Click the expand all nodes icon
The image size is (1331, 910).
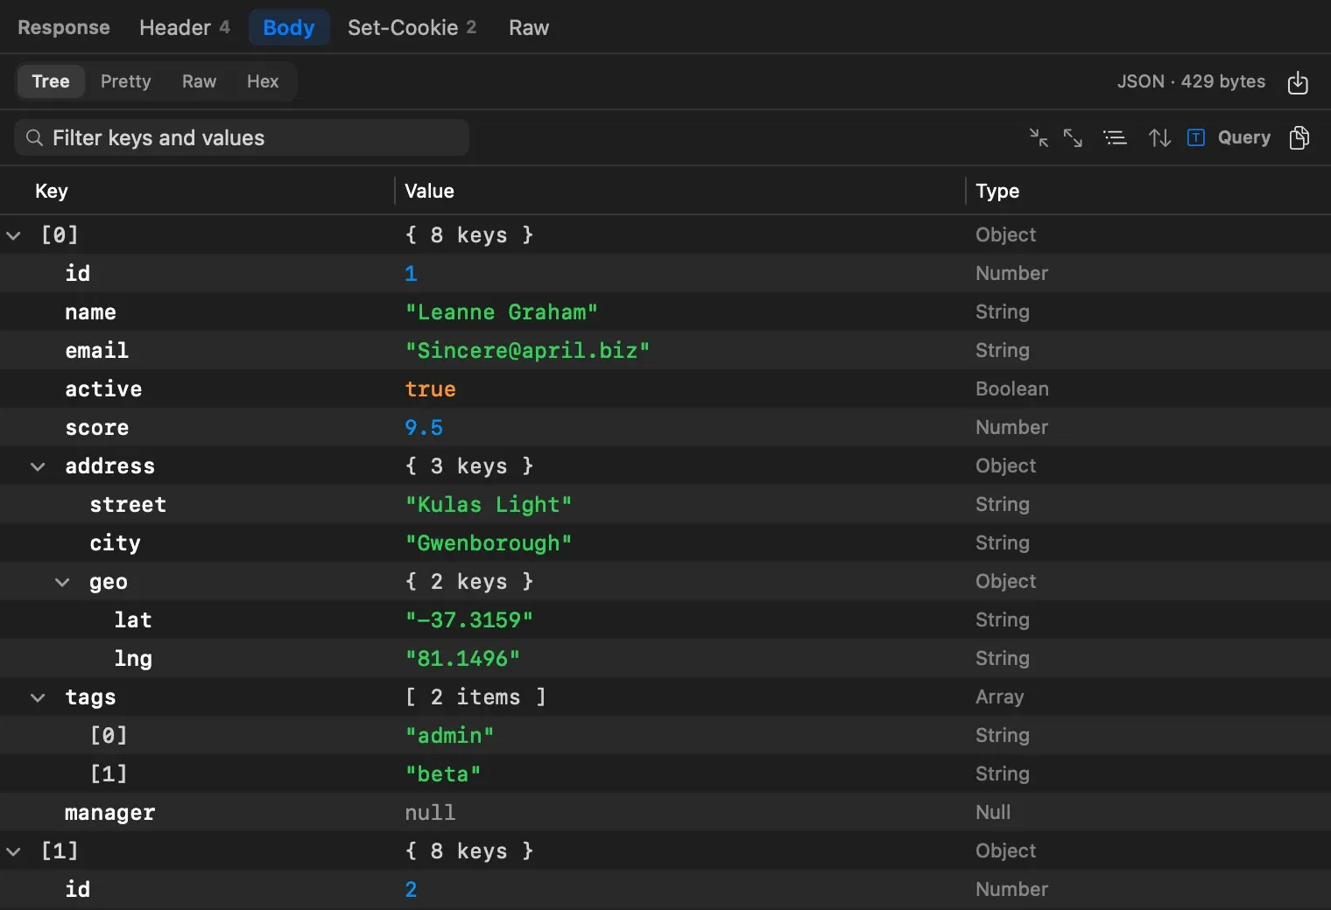1073,137
